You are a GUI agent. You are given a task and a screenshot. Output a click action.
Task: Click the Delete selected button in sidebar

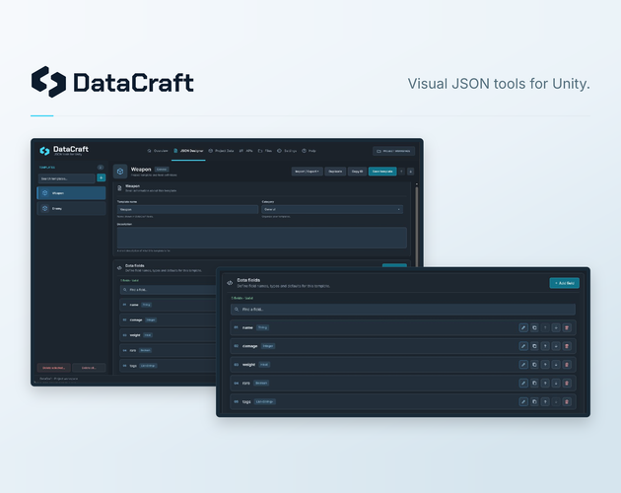(x=54, y=368)
